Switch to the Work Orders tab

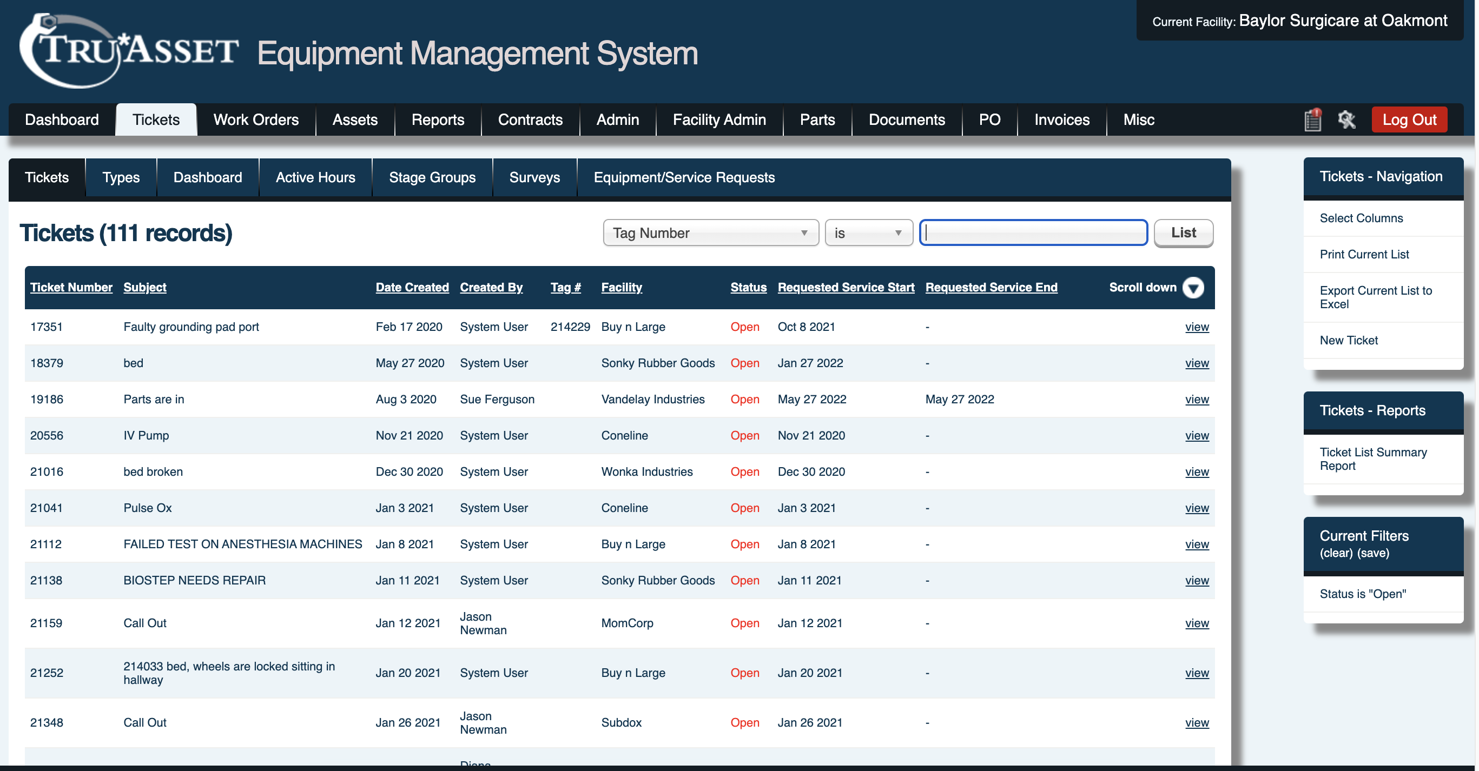255,119
